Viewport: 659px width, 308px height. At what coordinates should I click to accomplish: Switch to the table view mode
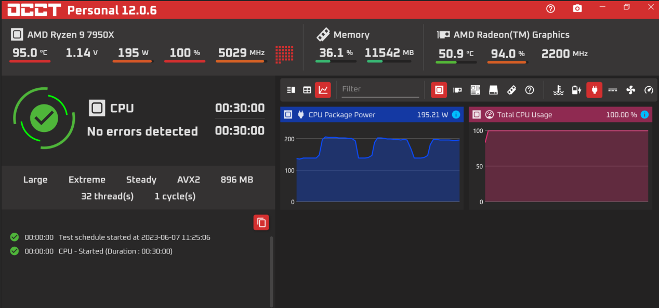(307, 90)
